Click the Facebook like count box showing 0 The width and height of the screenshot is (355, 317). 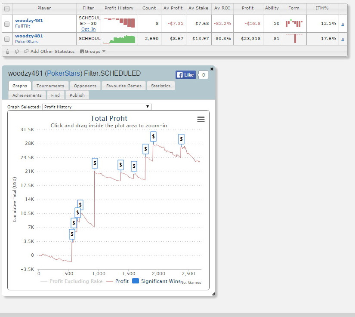point(203,75)
